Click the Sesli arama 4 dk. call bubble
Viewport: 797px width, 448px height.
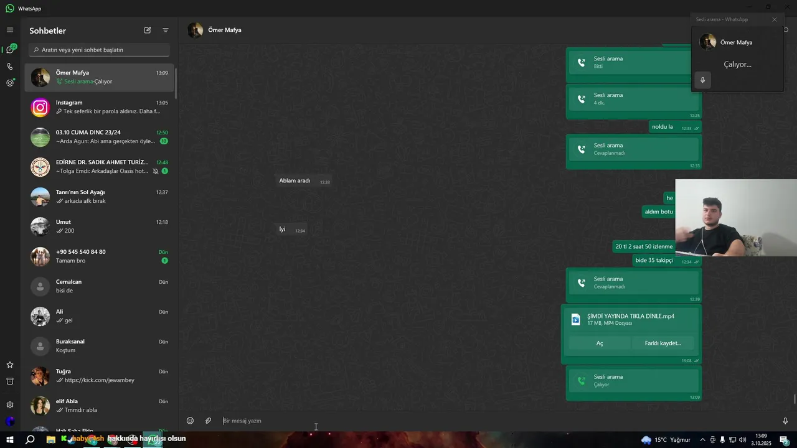tap(633, 102)
